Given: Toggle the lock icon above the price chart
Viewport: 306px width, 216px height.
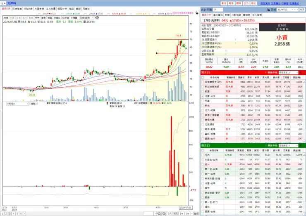Looking at the screenshot, I should (x=197, y=13).
